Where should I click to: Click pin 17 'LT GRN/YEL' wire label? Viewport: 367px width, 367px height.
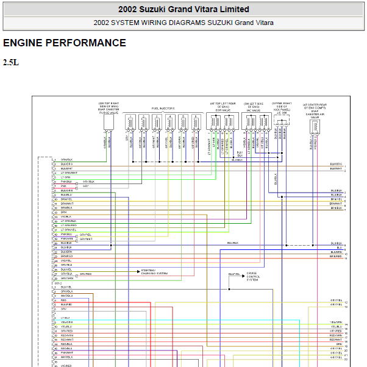(68, 230)
